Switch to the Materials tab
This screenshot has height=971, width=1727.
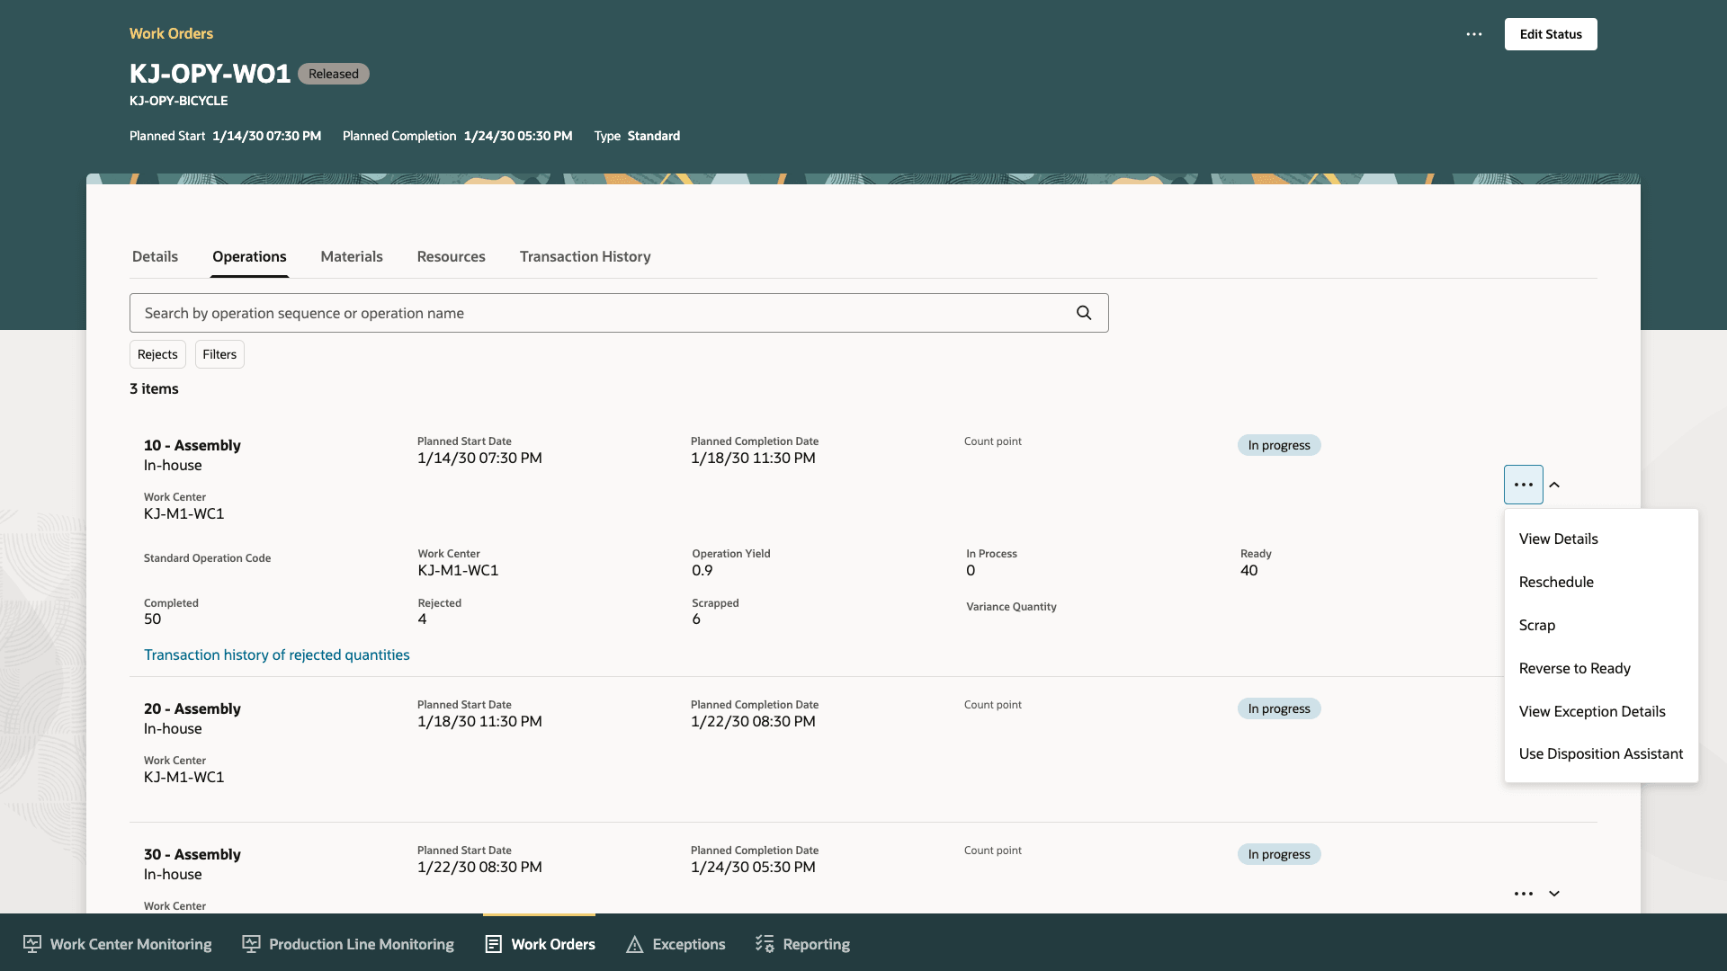352,256
